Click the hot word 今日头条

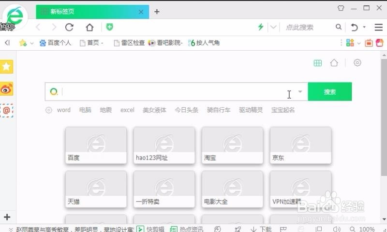pyautogui.click(x=187, y=110)
